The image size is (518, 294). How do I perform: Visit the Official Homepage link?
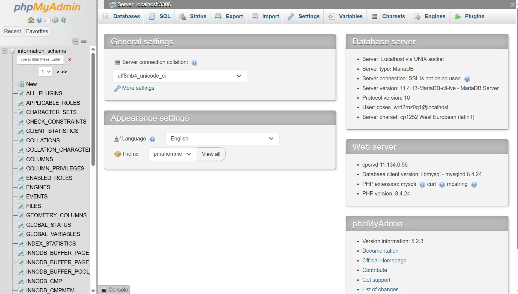(384, 261)
